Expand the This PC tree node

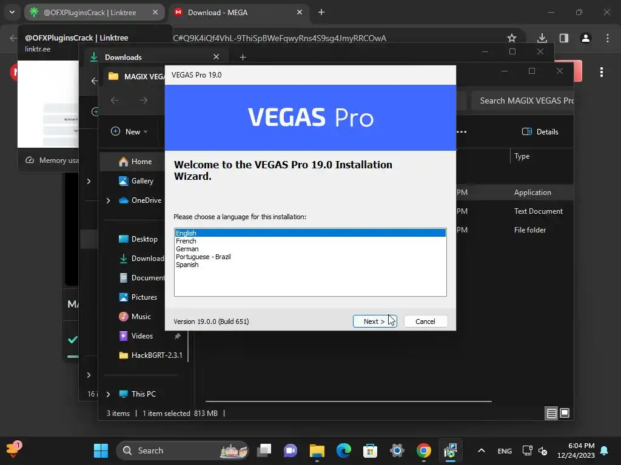[x=108, y=394]
